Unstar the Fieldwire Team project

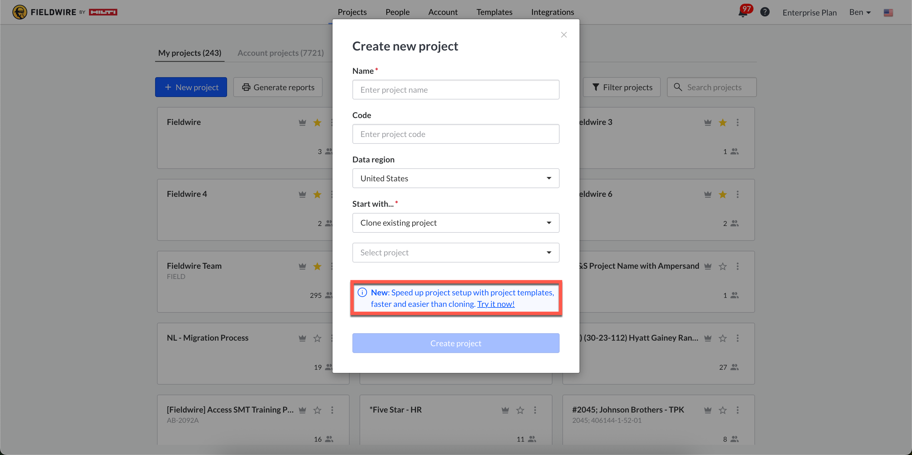click(x=317, y=266)
